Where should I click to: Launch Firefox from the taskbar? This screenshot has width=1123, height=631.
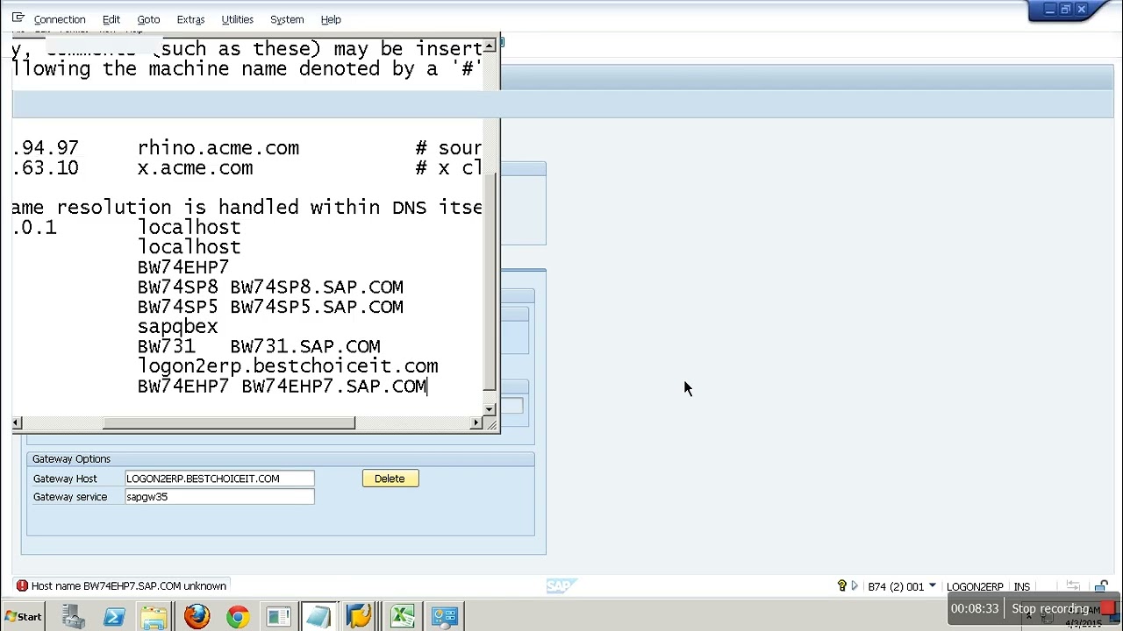tap(197, 617)
